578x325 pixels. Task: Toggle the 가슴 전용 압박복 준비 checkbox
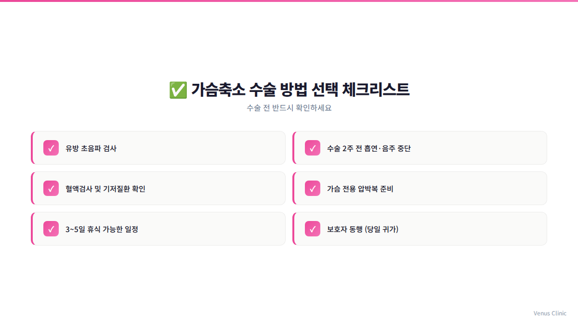[x=313, y=188]
